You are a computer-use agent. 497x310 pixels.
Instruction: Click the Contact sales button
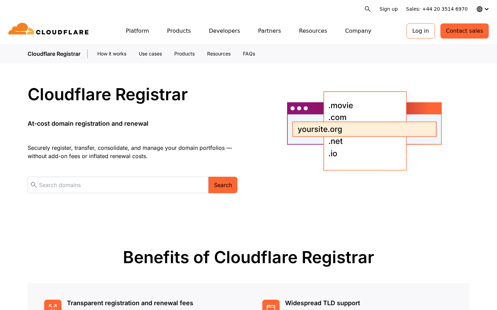pos(465,31)
